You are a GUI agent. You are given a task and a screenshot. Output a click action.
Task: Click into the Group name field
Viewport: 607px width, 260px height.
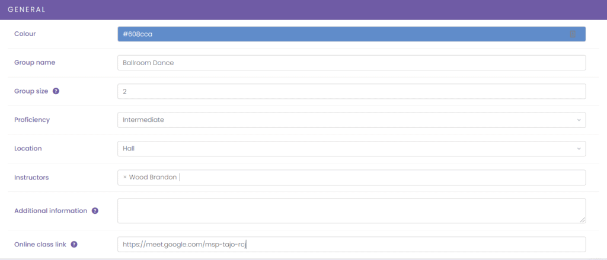point(352,63)
